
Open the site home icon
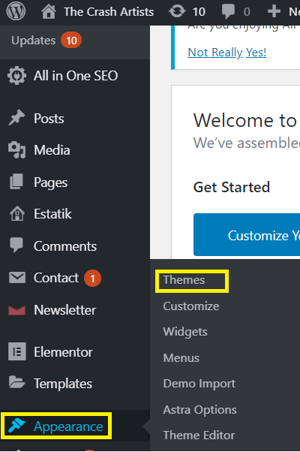tap(49, 12)
